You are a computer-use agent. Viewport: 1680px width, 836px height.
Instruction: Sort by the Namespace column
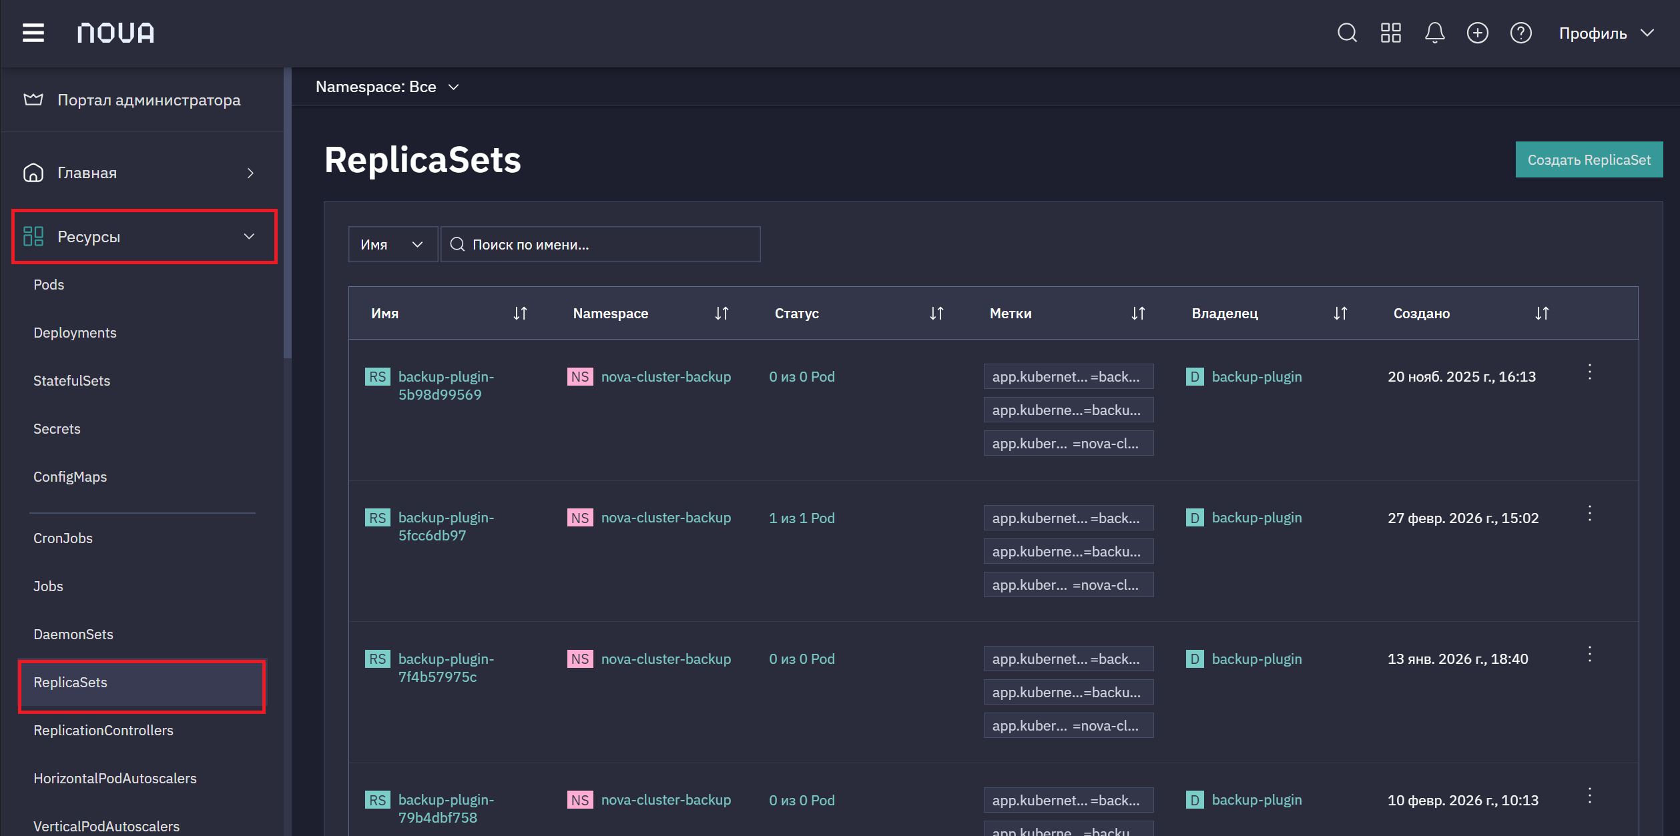(722, 314)
